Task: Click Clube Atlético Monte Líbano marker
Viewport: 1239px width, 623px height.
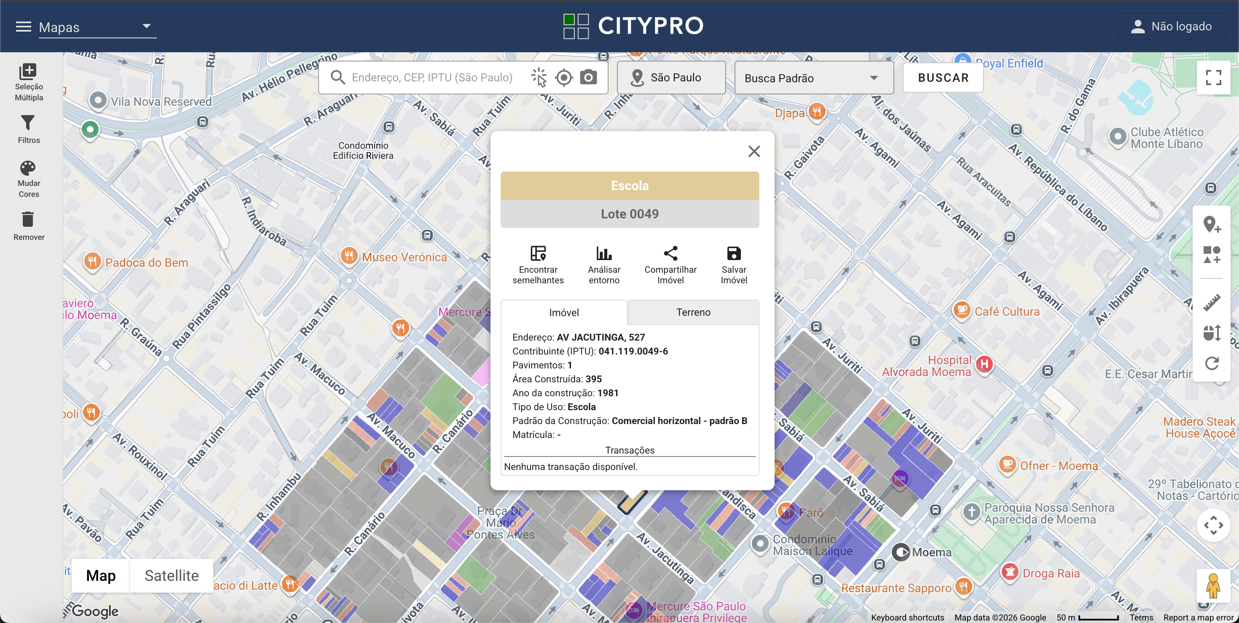Action: [1118, 137]
